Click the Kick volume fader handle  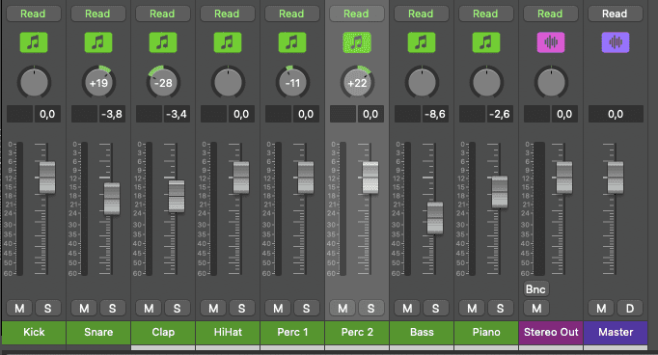pyautogui.click(x=47, y=177)
